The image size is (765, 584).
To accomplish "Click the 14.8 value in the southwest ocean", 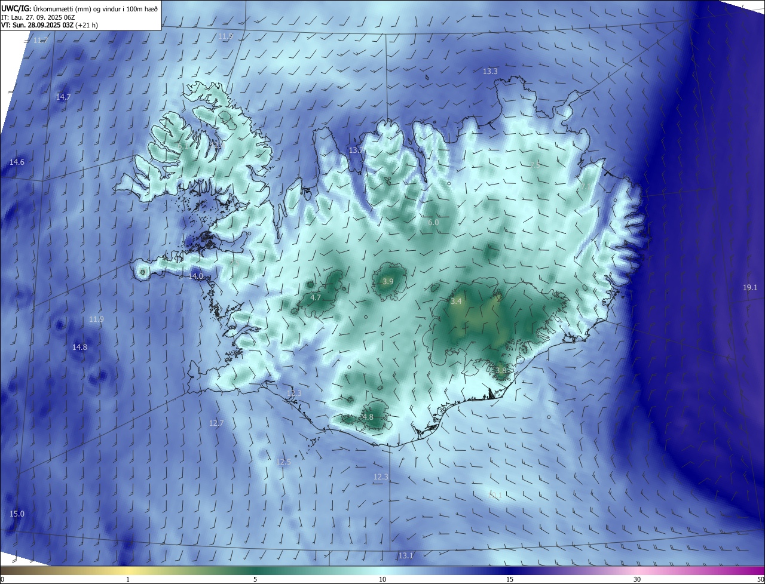I will coord(79,347).
